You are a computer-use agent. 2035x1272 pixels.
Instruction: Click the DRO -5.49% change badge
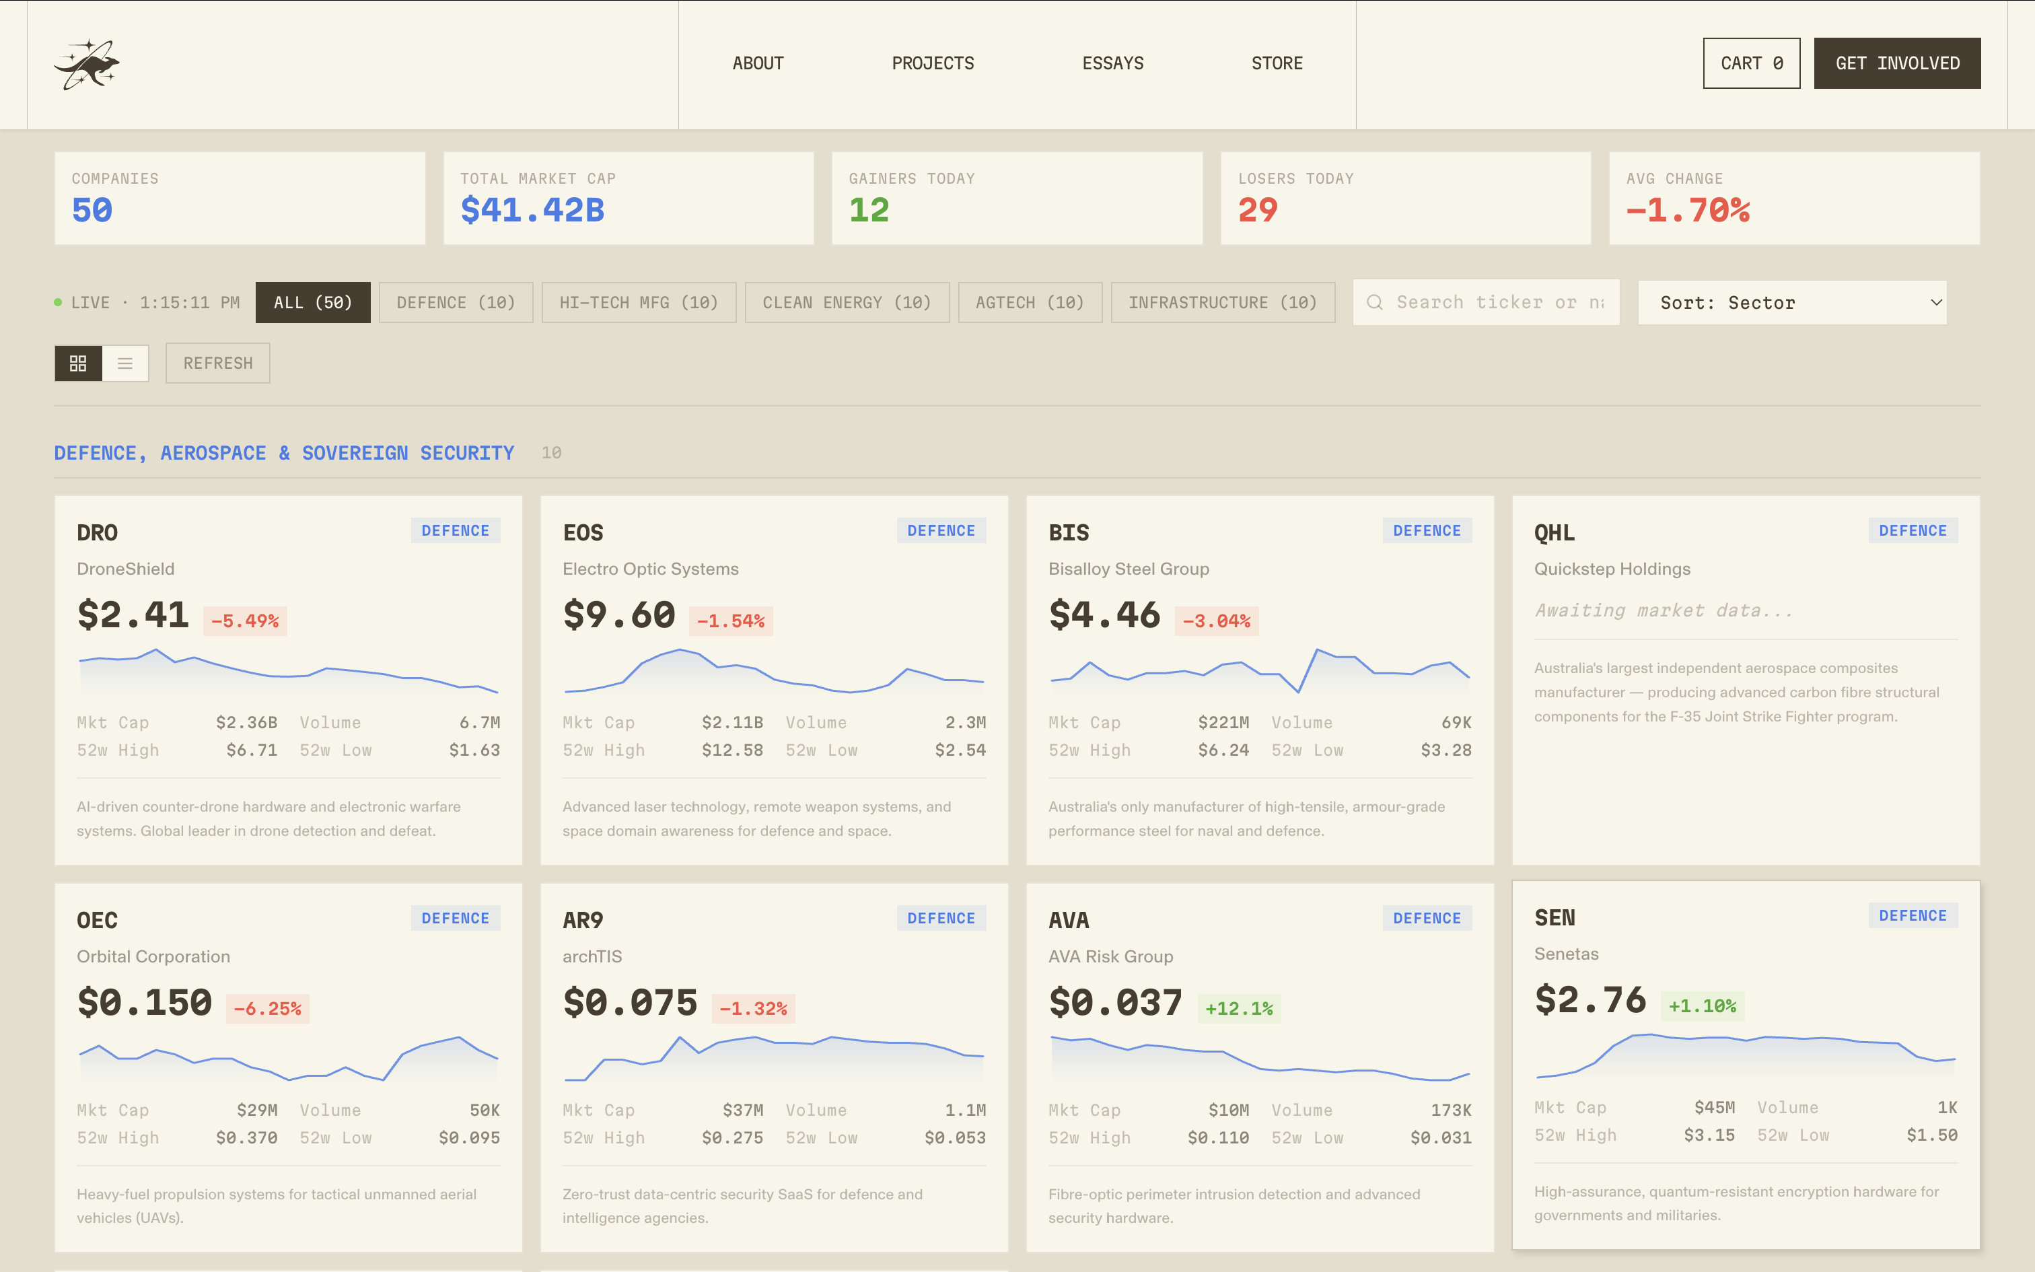245,621
